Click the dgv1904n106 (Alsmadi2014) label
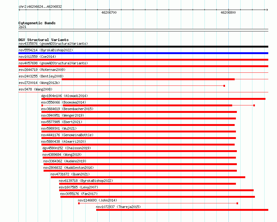The width and height of the screenshot is (277, 222). 64,96
